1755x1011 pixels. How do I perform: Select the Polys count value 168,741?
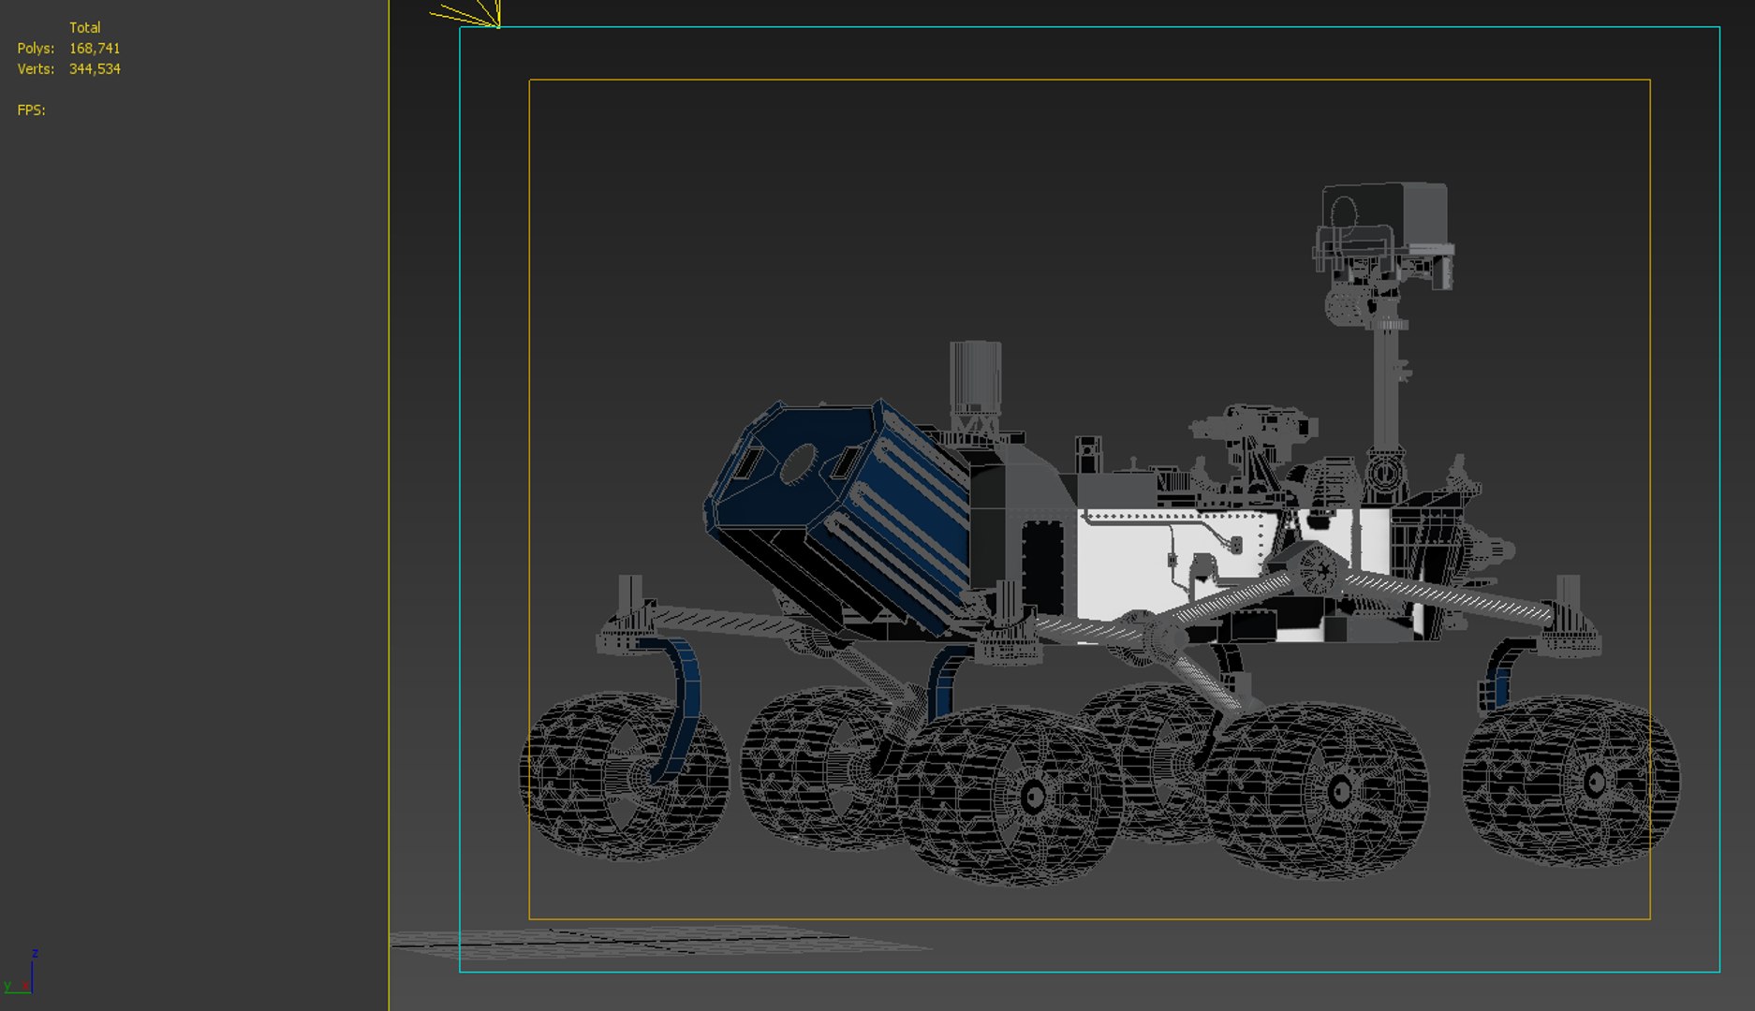click(x=95, y=49)
